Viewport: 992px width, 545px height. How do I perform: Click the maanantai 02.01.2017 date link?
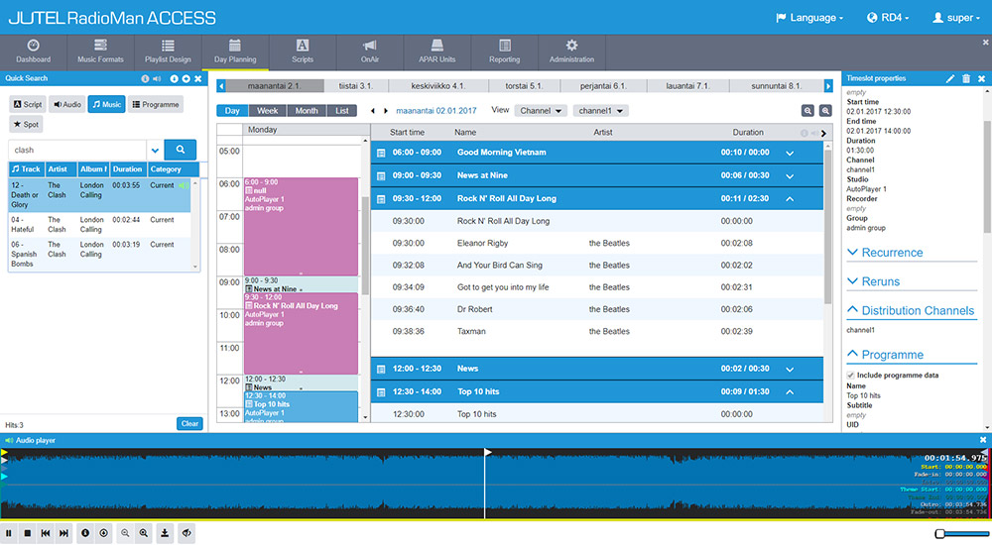(435, 111)
